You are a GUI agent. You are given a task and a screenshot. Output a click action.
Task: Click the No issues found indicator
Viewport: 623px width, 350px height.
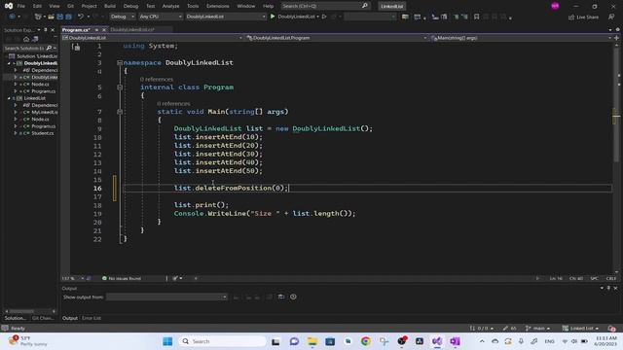(121, 278)
